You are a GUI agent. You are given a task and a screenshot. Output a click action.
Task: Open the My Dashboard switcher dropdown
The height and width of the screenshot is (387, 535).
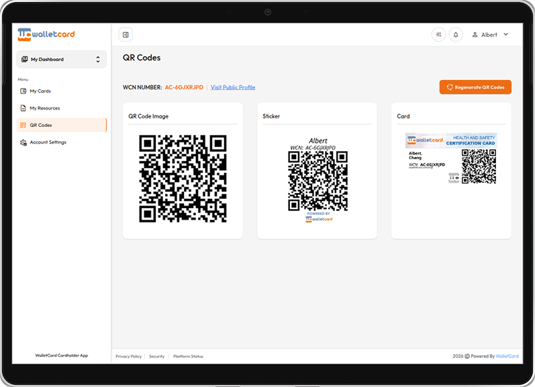click(61, 59)
